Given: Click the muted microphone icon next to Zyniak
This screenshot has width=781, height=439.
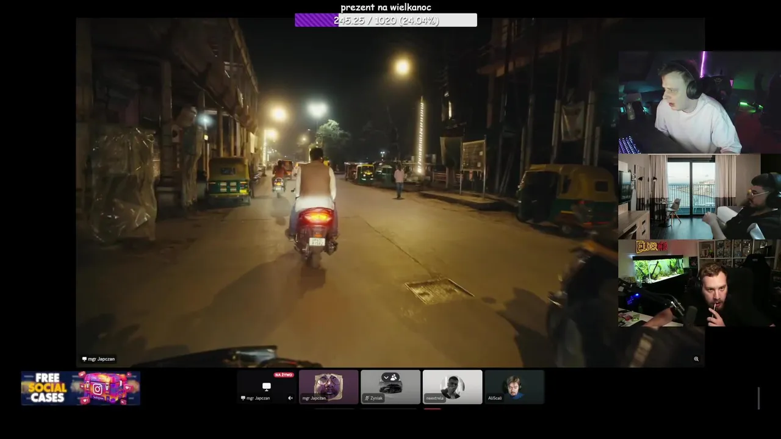Looking at the screenshot, I should (367, 398).
